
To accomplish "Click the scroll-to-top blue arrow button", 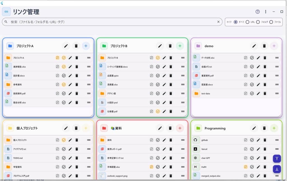I will tap(277, 159).
